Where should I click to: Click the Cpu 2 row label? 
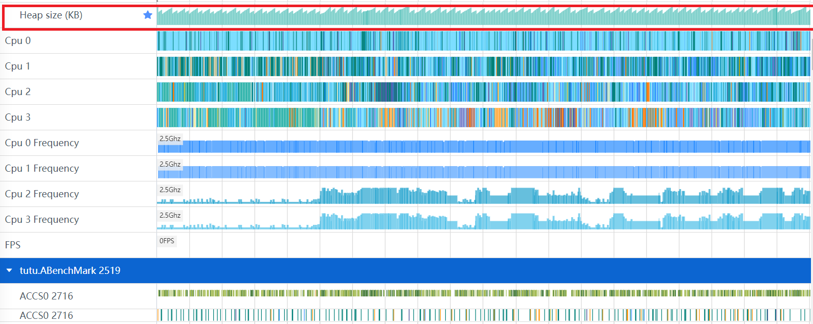point(18,92)
